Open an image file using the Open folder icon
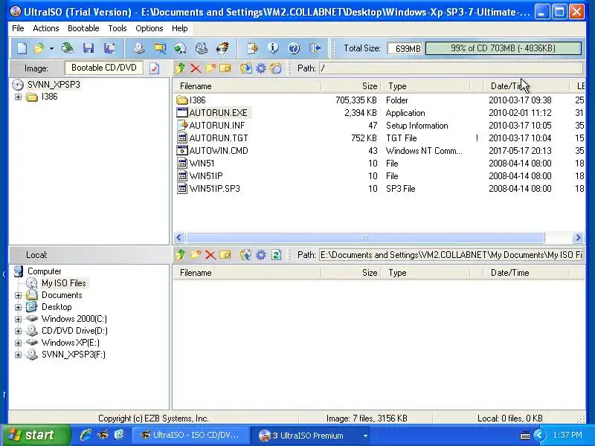 point(39,48)
